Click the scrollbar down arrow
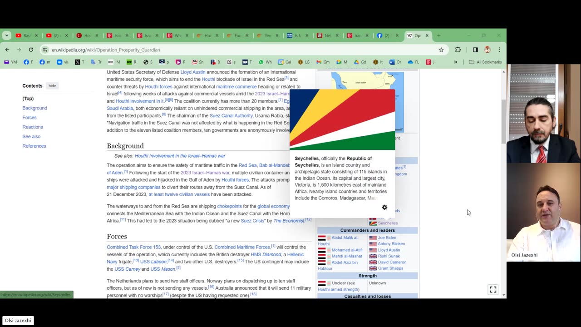581x327 pixels. pyautogui.click(x=503, y=295)
